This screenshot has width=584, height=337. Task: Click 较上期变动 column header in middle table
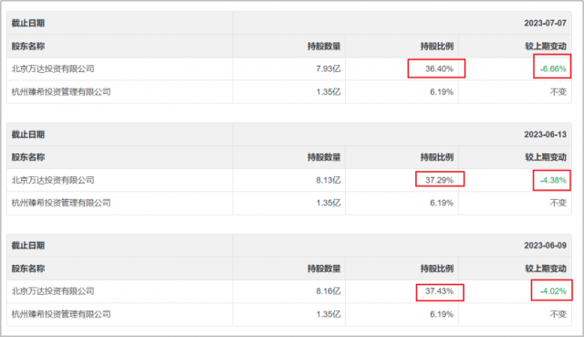pyautogui.click(x=546, y=157)
